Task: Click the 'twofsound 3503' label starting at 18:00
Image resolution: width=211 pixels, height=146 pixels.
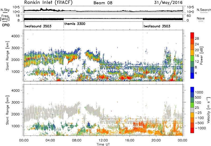Action: [157, 26]
